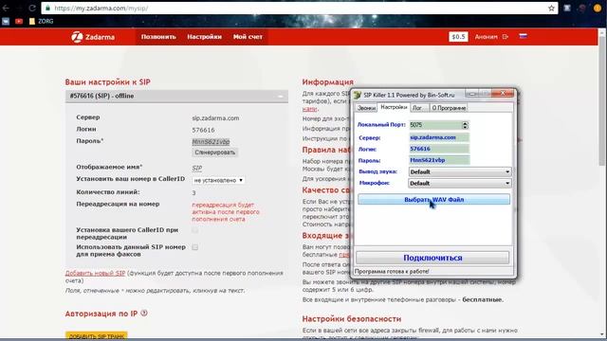Viewport: 607px width, 341px height.
Task: Open the YouTube bookmark icon
Action: pyautogui.click(x=19, y=21)
